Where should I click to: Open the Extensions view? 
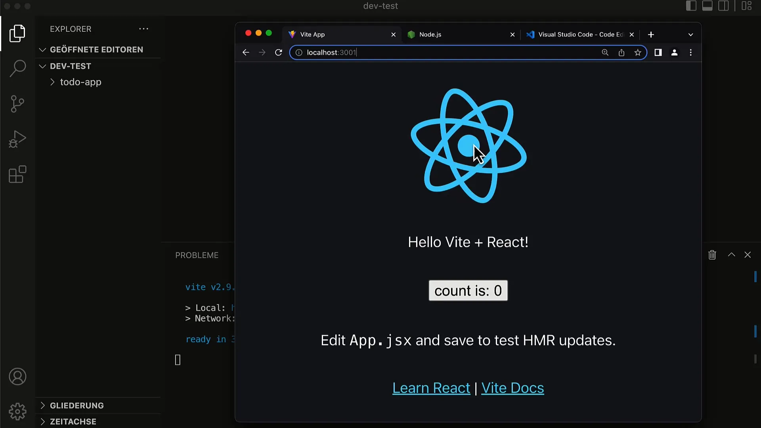tap(17, 174)
